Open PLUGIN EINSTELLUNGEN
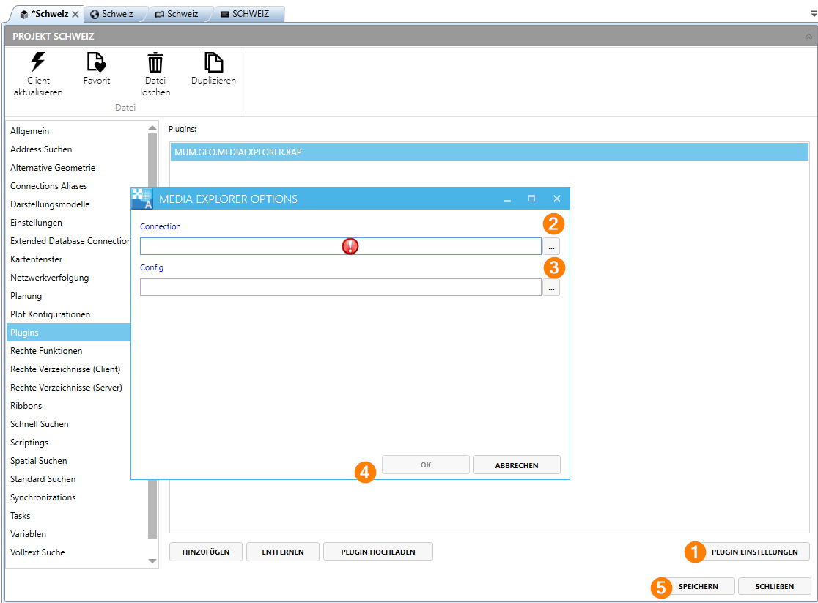The width and height of the screenshot is (818, 603). (x=754, y=552)
